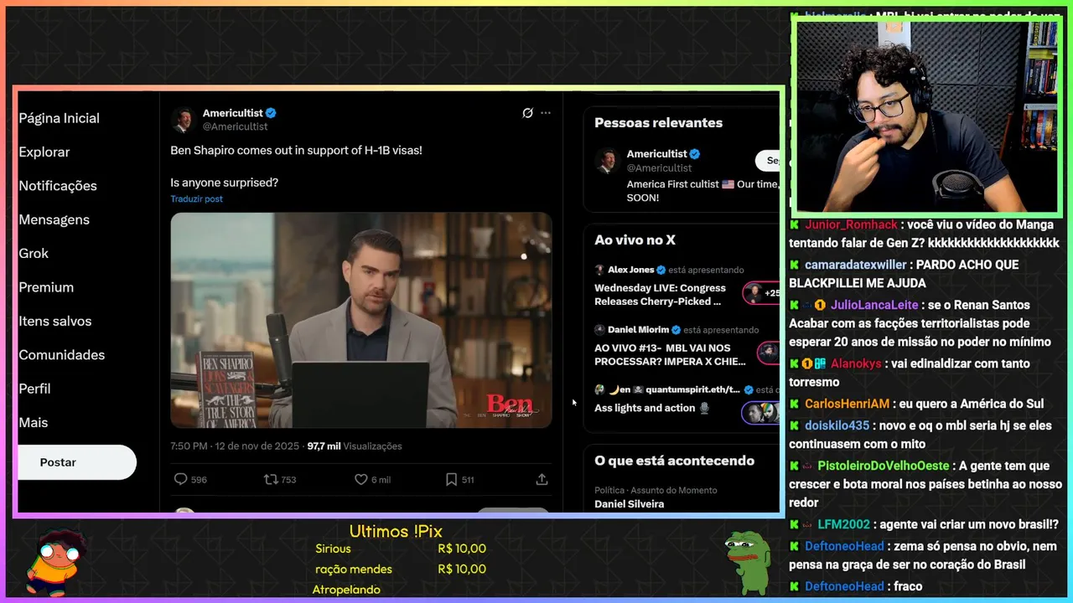This screenshot has width=1073, height=603.
Task: Click PistoleiroDoVelhoOeste username in chat
Action: [x=884, y=466]
